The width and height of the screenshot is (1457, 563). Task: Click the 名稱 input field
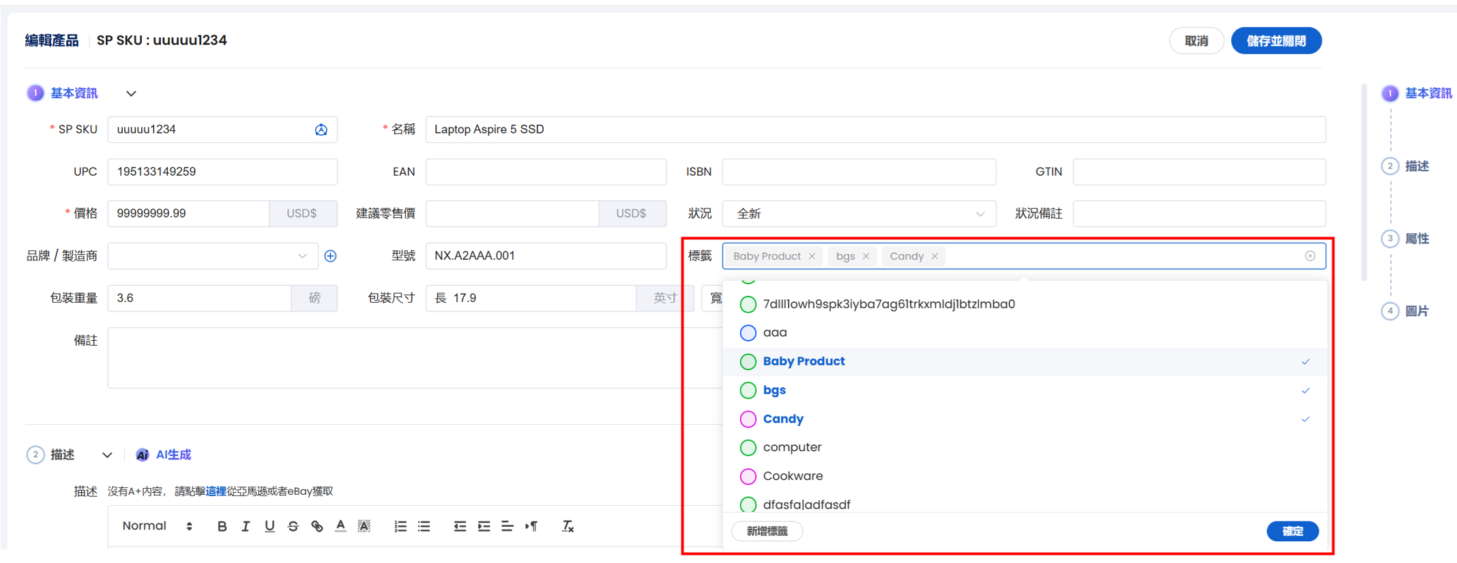pyautogui.click(x=876, y=130)
